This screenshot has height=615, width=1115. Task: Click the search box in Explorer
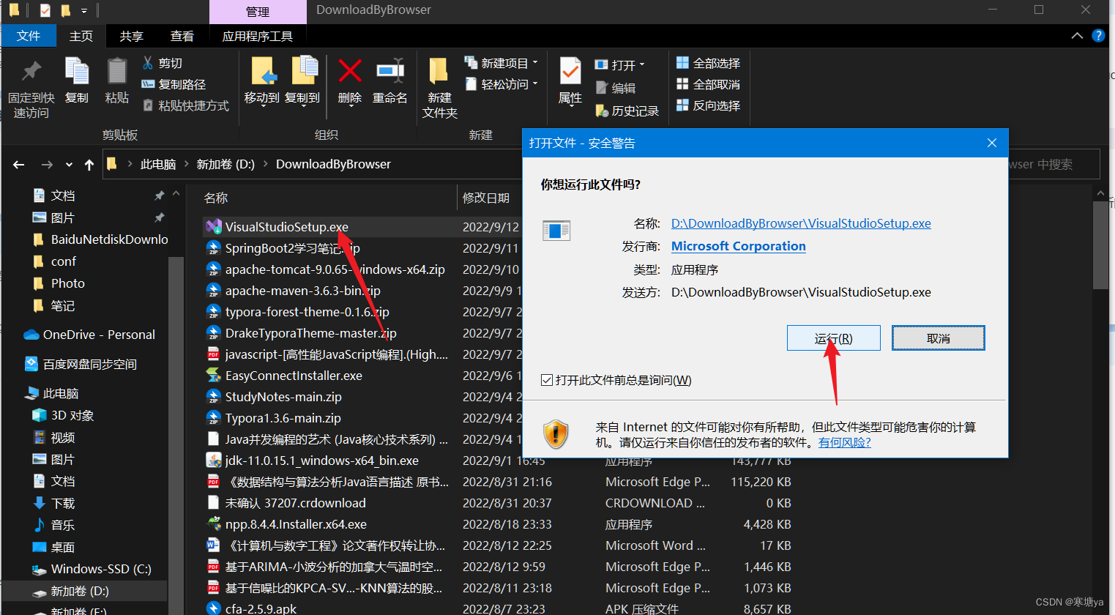1054,164
